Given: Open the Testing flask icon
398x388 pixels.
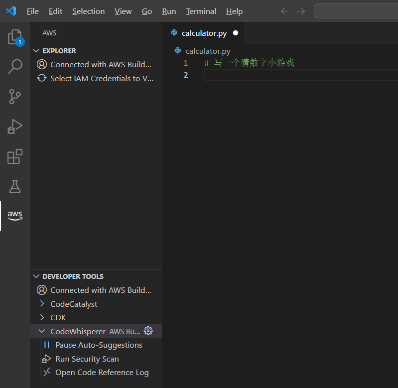Looking at the screenshot, I should coord(15,186).
